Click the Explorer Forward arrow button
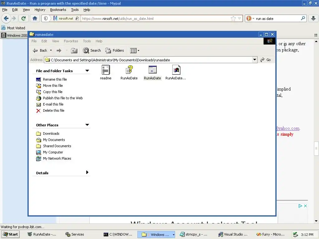 click(59, 50)
